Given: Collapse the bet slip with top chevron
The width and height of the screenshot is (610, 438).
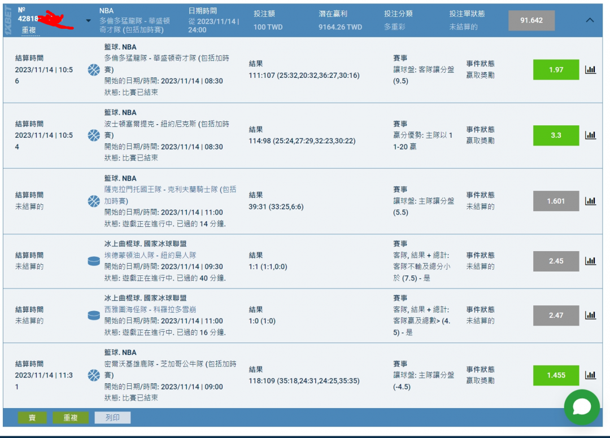Looking at the screenshot, I should pyautogui.click(x=590, y=20).
